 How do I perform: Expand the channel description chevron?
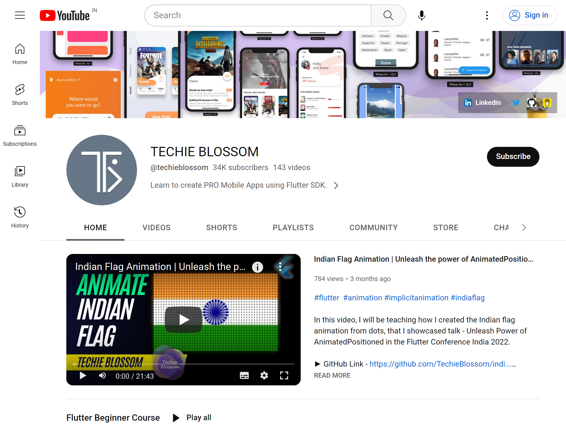tap(336, 185)
